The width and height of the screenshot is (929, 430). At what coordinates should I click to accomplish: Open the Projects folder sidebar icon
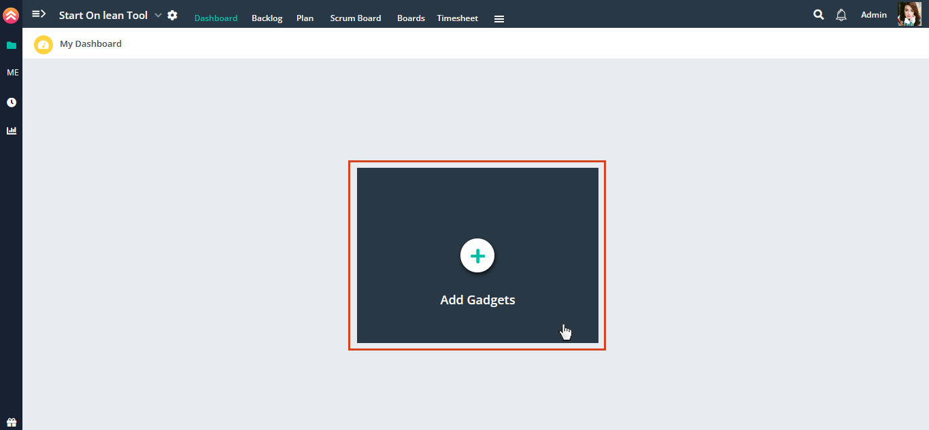tap(12, 46)
